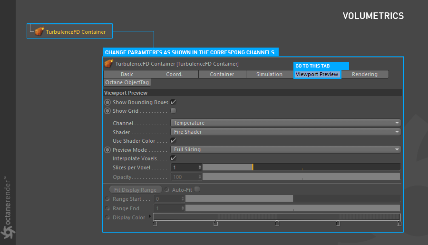Open the Octane ObjectTag tab
Viewport: 428px width, 245px height.
[127, 82]
